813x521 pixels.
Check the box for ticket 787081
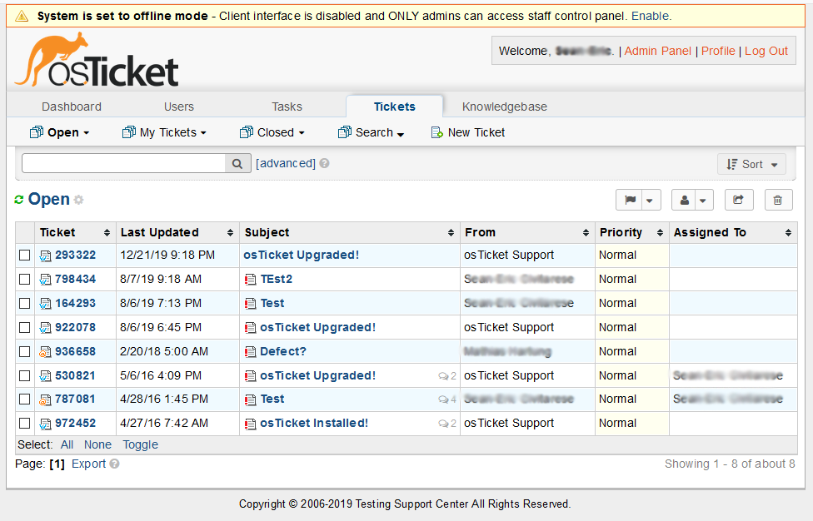click(x=24, y=399)
